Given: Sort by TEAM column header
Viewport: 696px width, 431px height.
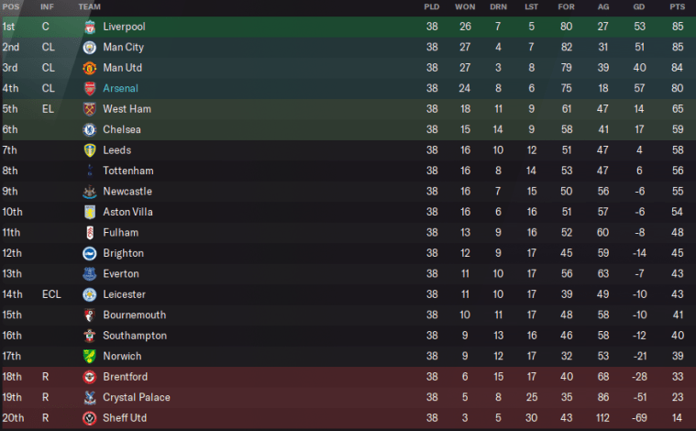Looking at the screenshot, I should pos(90,6).
